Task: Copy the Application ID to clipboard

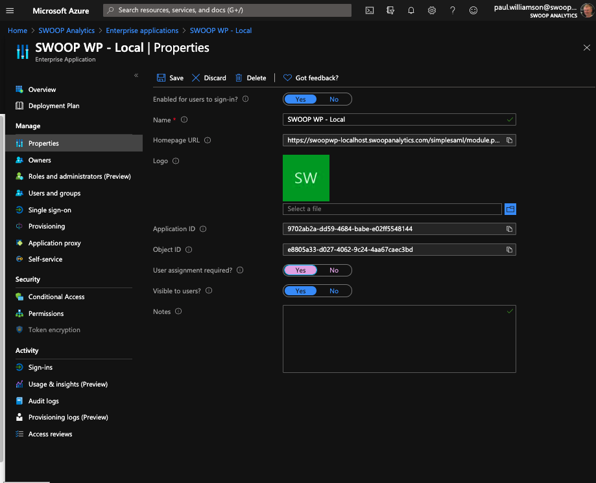Action: tap(509, 229)
